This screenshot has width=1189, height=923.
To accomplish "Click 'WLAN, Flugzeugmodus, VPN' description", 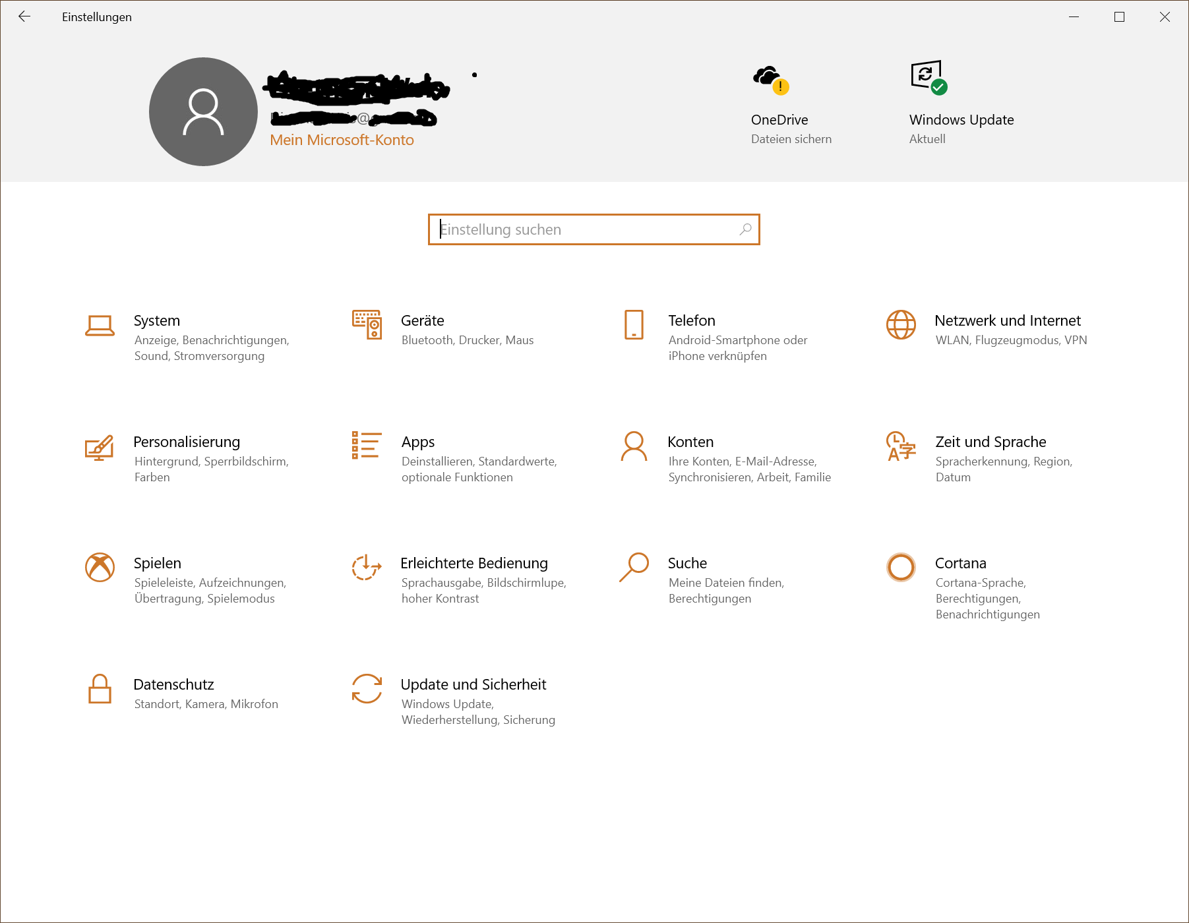I will (x=1011, y=340).
